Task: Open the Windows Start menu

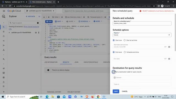Action: [x=3, y=97]
